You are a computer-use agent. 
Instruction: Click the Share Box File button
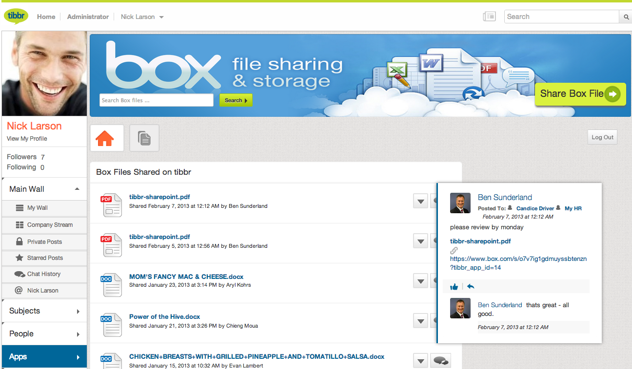[580, 94]
